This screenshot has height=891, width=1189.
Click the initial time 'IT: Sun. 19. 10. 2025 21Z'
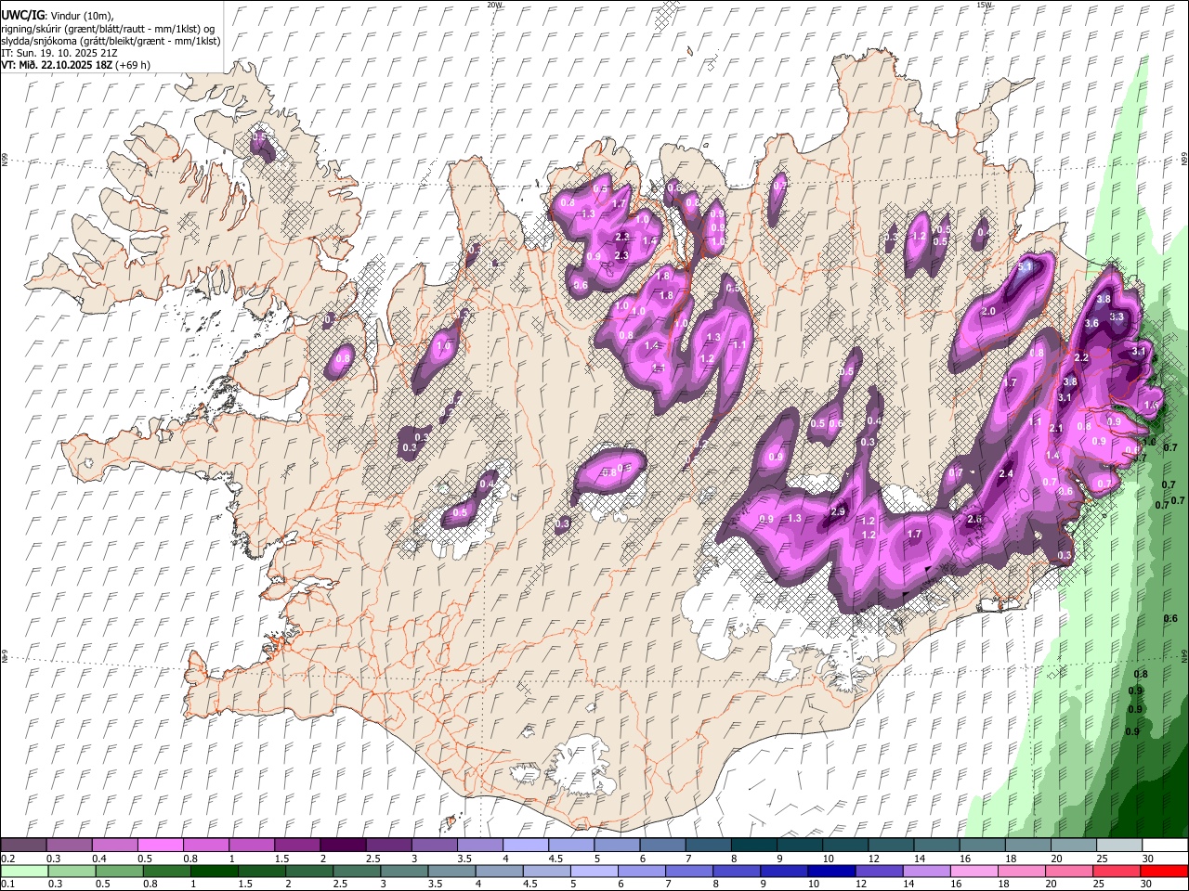(x=59, y=53)
